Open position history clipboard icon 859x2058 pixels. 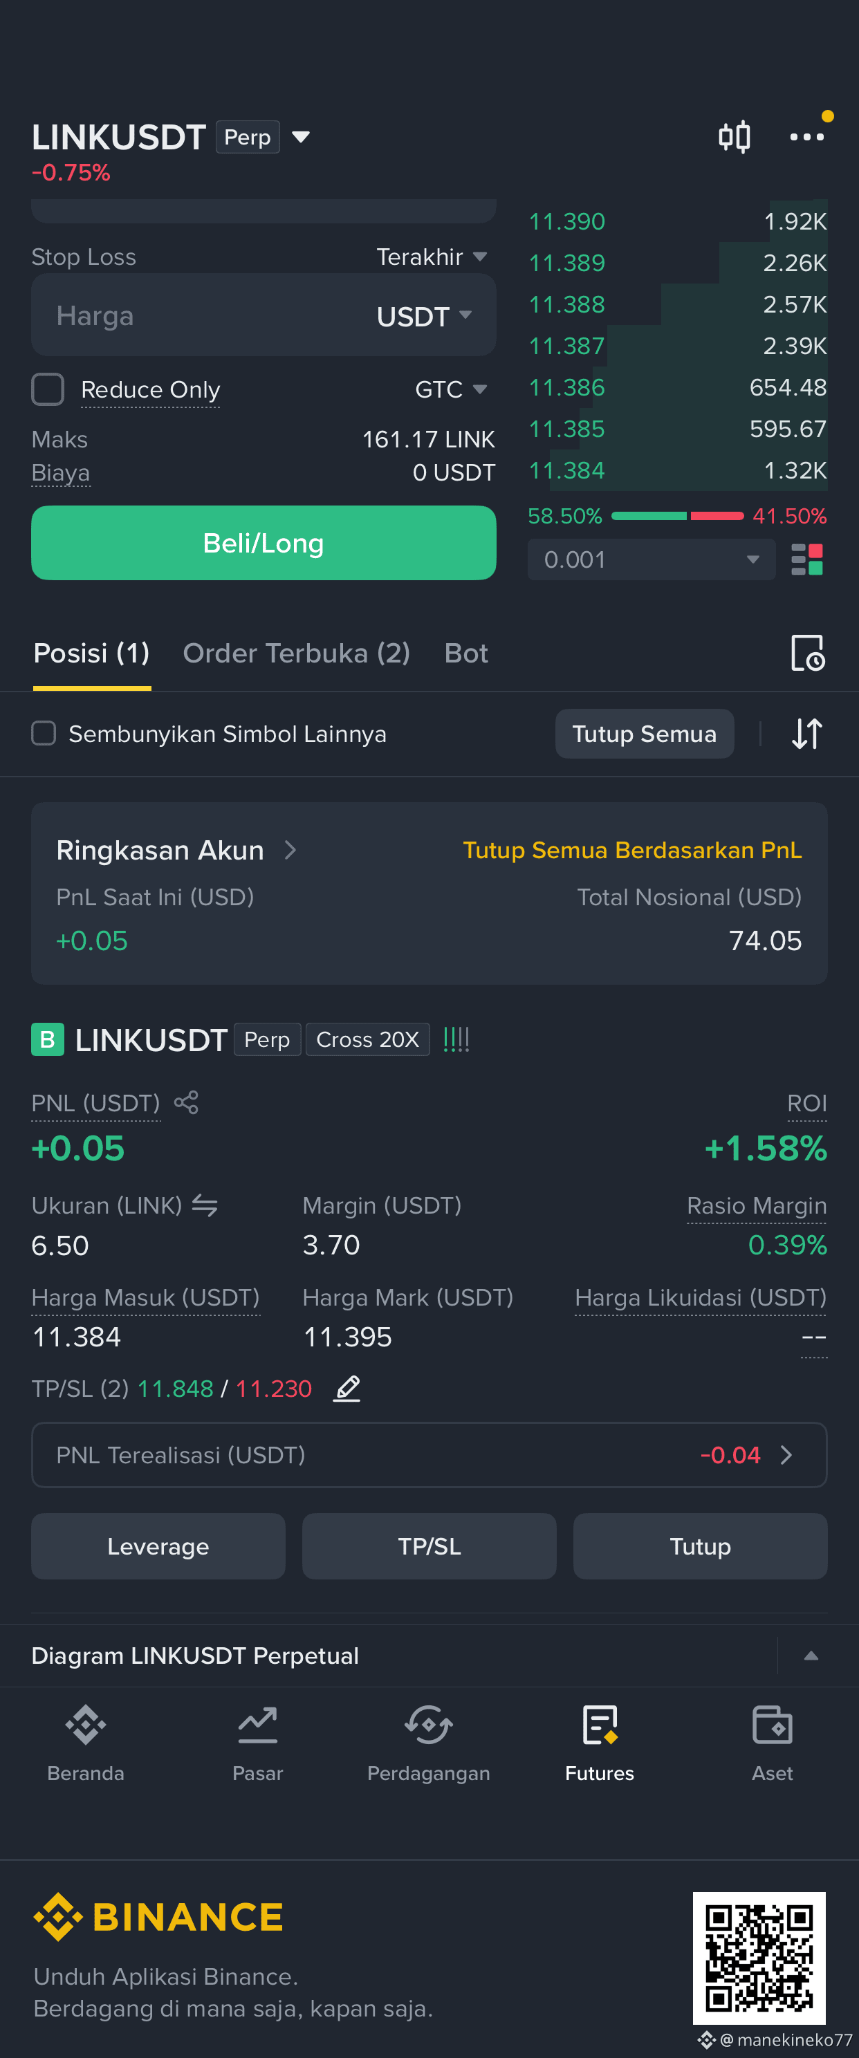coord(807,653)
